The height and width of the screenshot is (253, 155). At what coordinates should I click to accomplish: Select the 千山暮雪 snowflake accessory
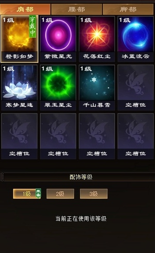pyautogui.click(x=97, y=87)
